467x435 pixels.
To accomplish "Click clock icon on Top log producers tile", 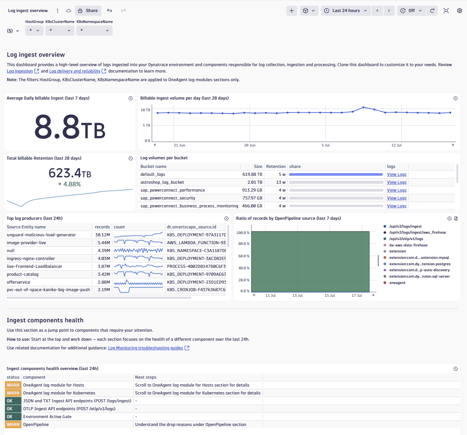I will [227, 219].
